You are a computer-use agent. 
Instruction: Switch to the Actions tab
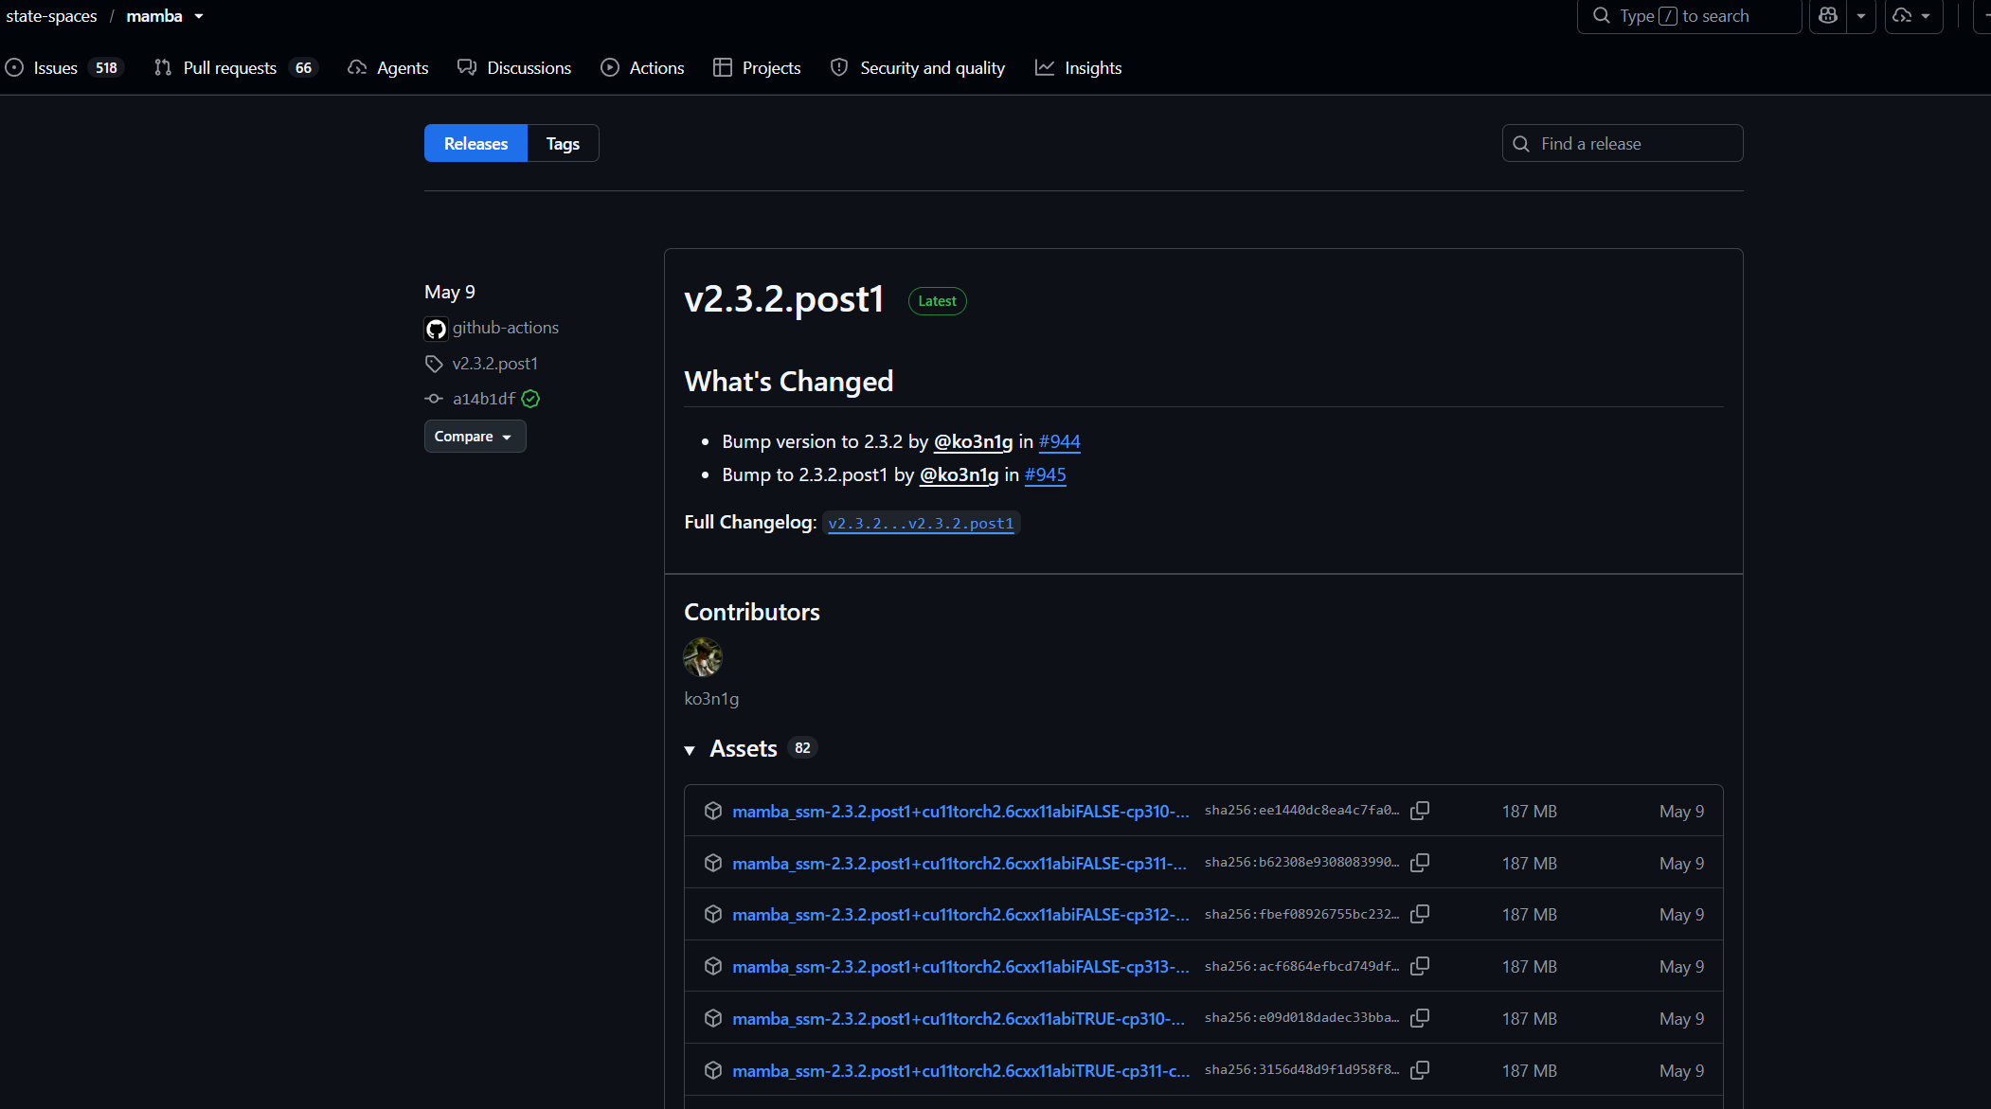tap(642, 68)
